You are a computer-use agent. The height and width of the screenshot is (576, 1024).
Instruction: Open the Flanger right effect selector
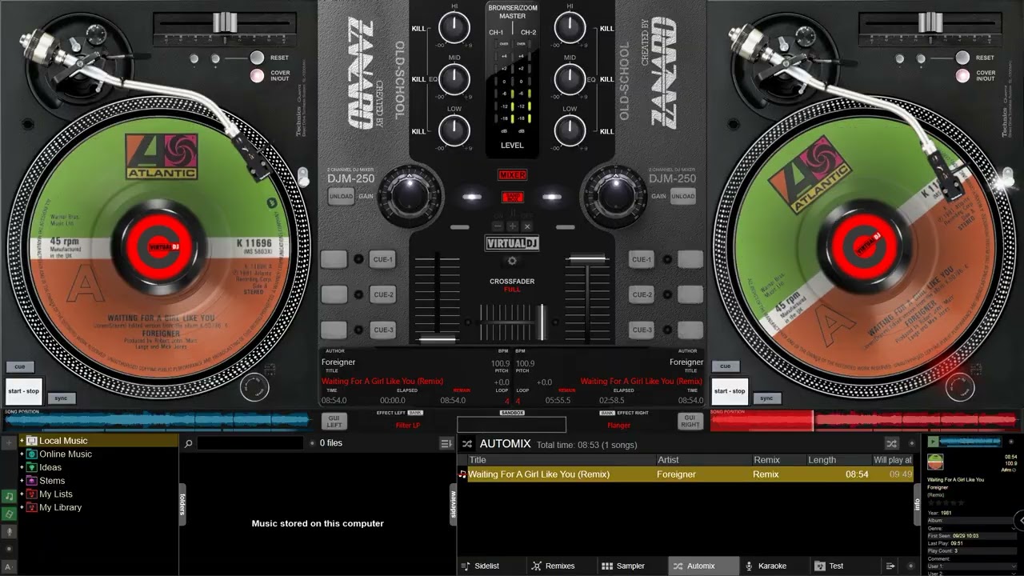click(618, 425)
